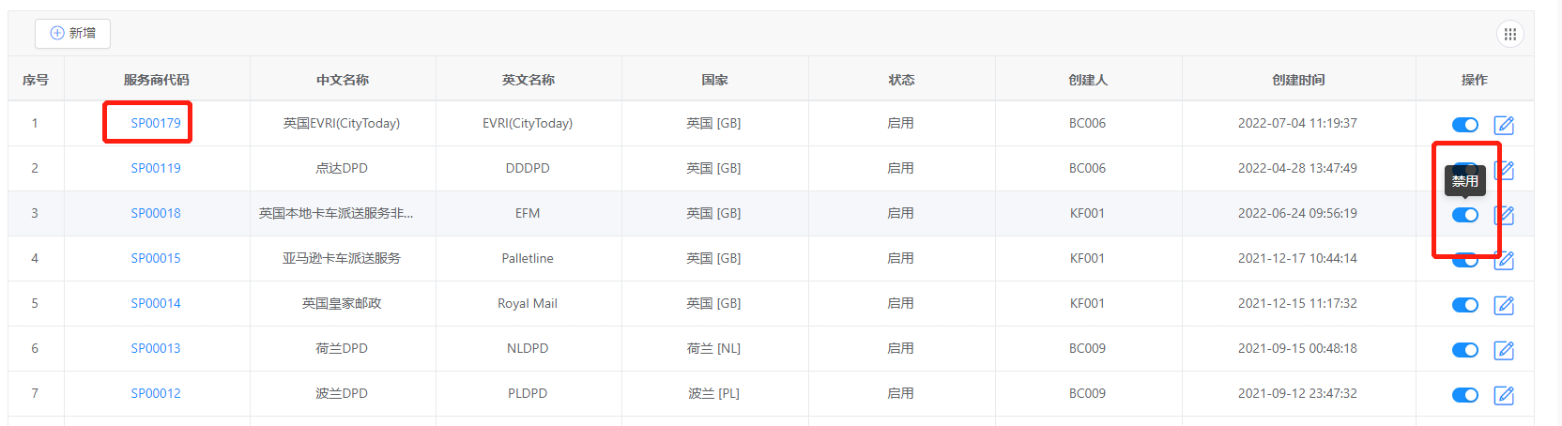The image size is (1562, 426).
Task: Switch off the NLDPD enable toggle
Action: coord(1465,350)
